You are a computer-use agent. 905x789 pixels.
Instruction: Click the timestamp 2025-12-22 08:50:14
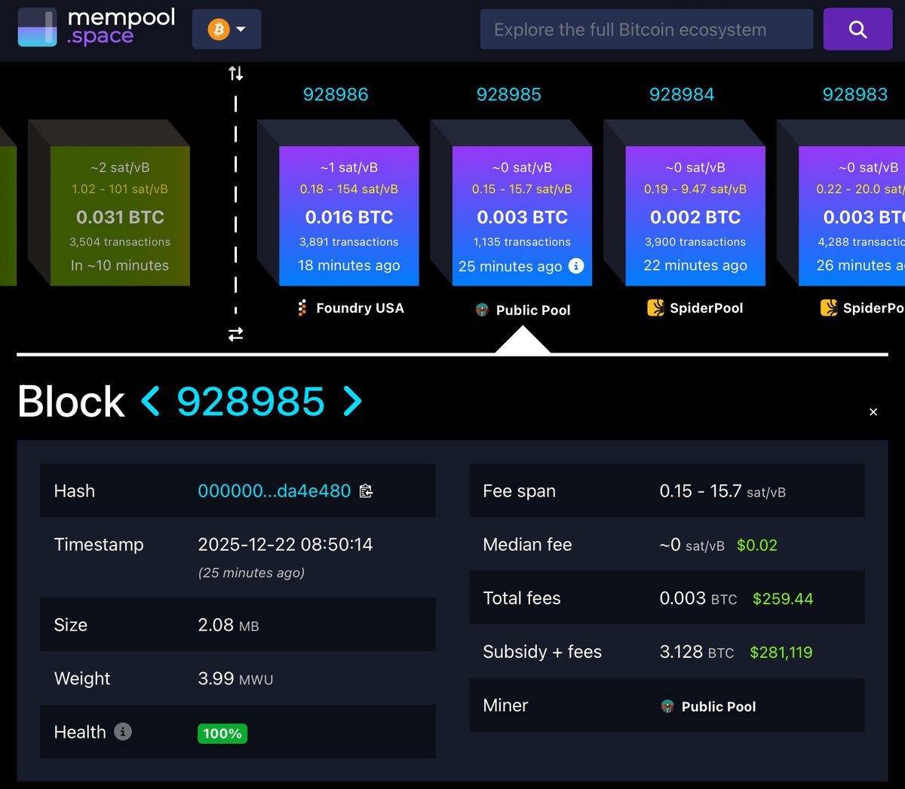(285, 544)
